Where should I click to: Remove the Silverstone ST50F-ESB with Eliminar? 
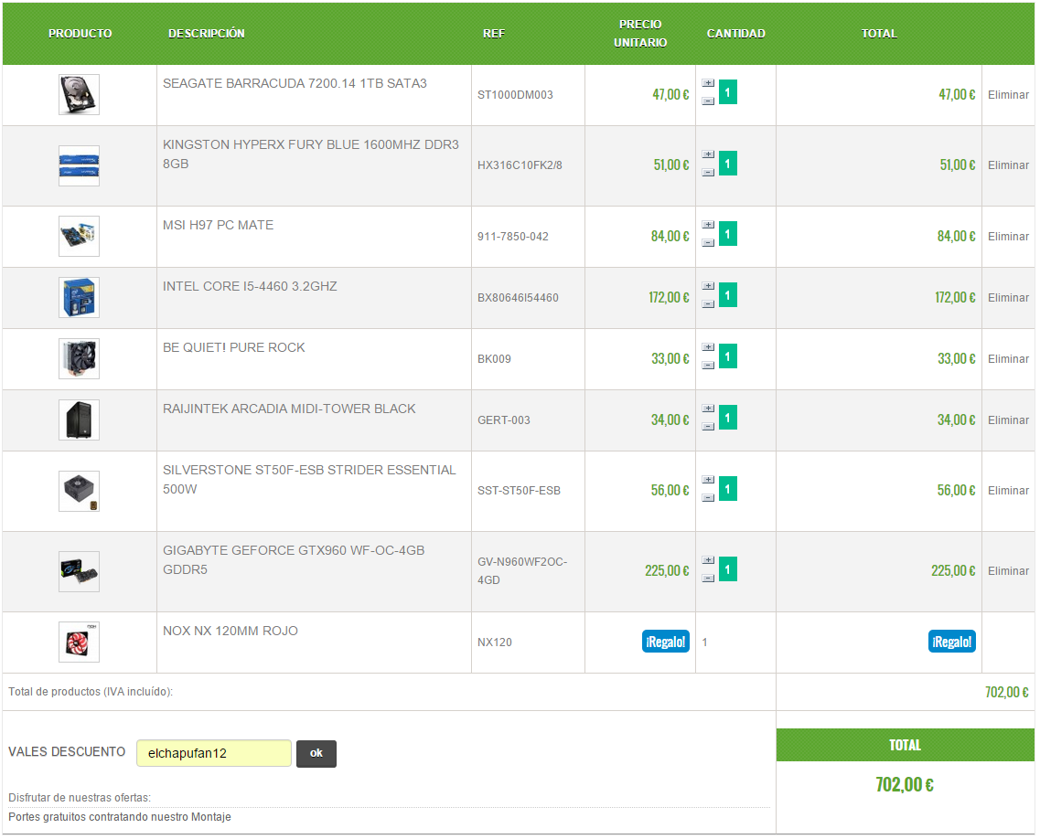click(x=1008, y=491)
